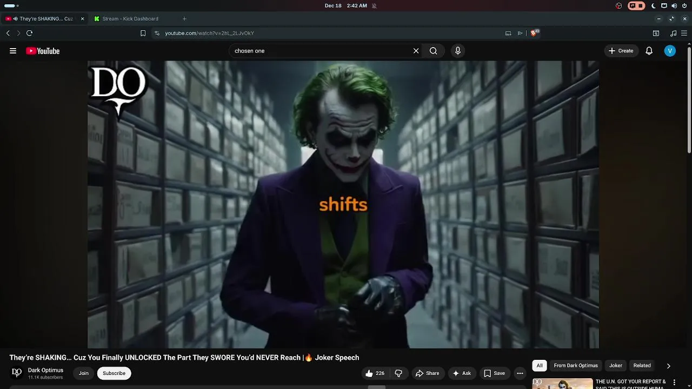Stop screen sharing from the orange indicator

[636, 6]
